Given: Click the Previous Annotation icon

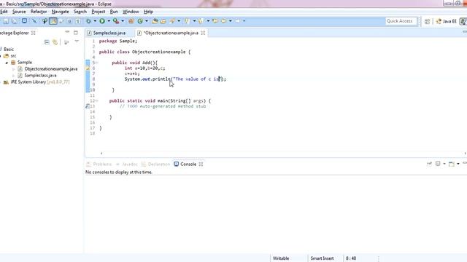Looking at the screenshot, I should [x=201, y=21].
